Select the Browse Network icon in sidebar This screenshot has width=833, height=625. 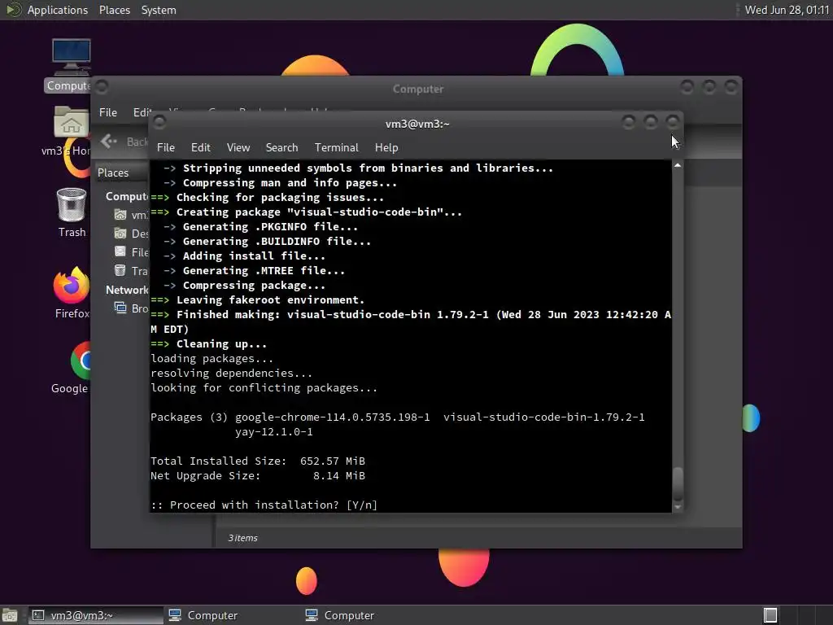[x=120, y=308]
